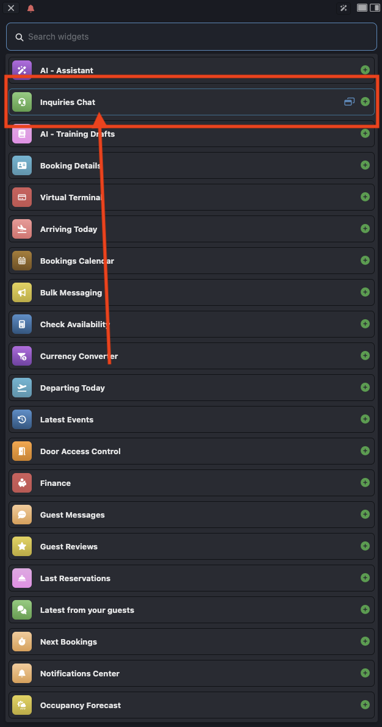The image size is (382, 727).
Task: Click the Notifications Center bell icon
Action: point(22,674)
